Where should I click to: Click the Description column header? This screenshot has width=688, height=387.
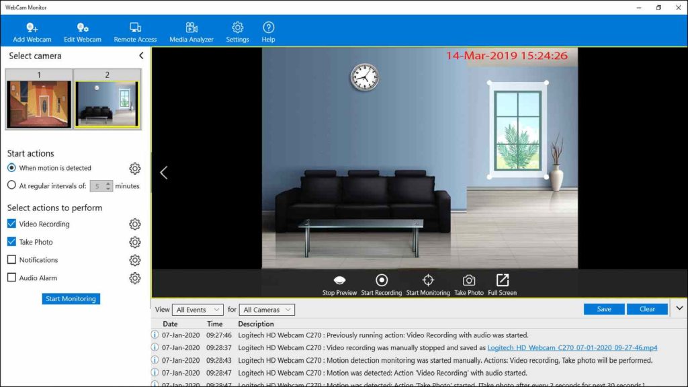(256, 324)
